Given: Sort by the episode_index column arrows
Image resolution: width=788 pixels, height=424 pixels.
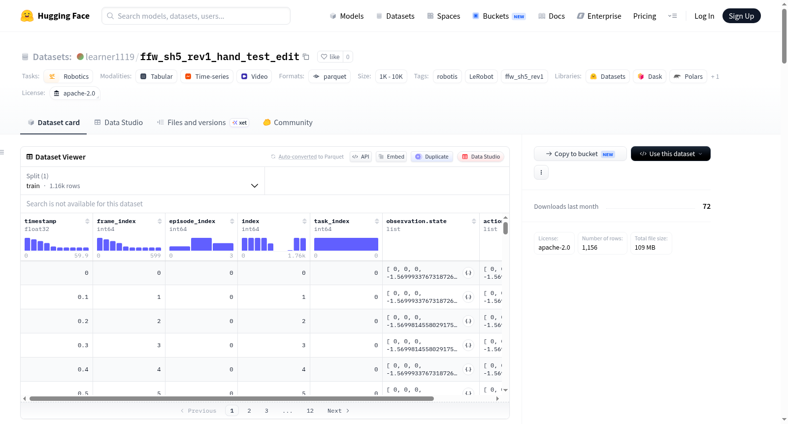Looking at the screenshot, I should (x=232, y=221).
